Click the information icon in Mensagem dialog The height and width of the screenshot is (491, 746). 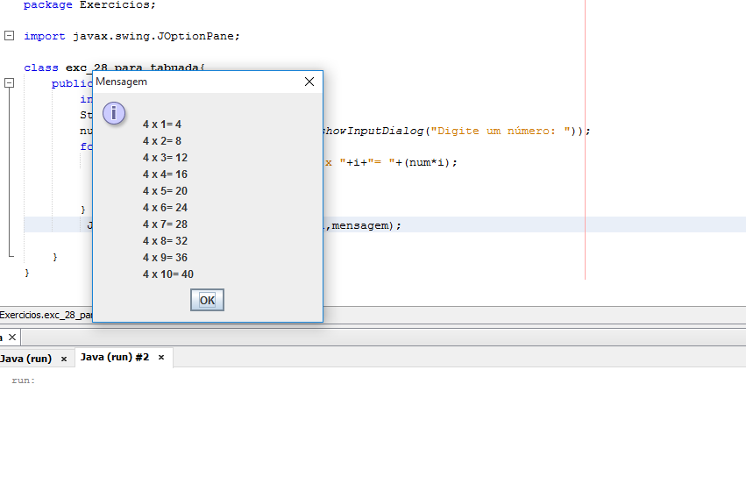tap(114, 113)
